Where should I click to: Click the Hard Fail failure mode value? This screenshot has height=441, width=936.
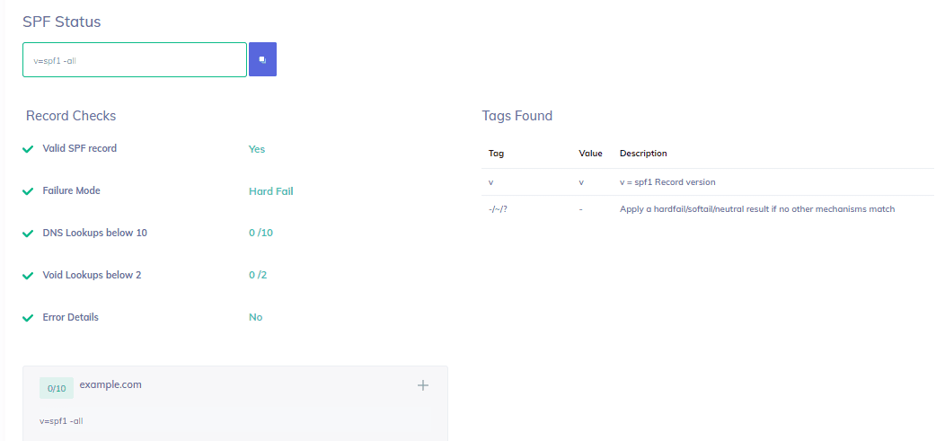click(270, 191)
